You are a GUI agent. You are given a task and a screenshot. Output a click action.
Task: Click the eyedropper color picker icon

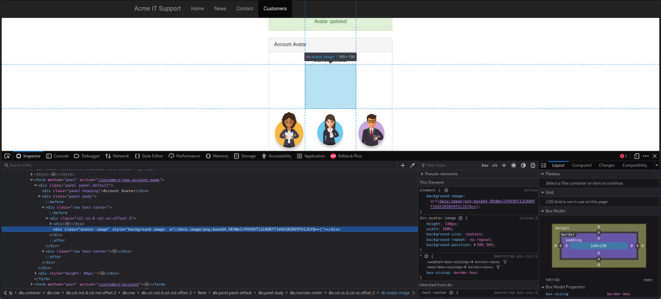tap(412, 166)
